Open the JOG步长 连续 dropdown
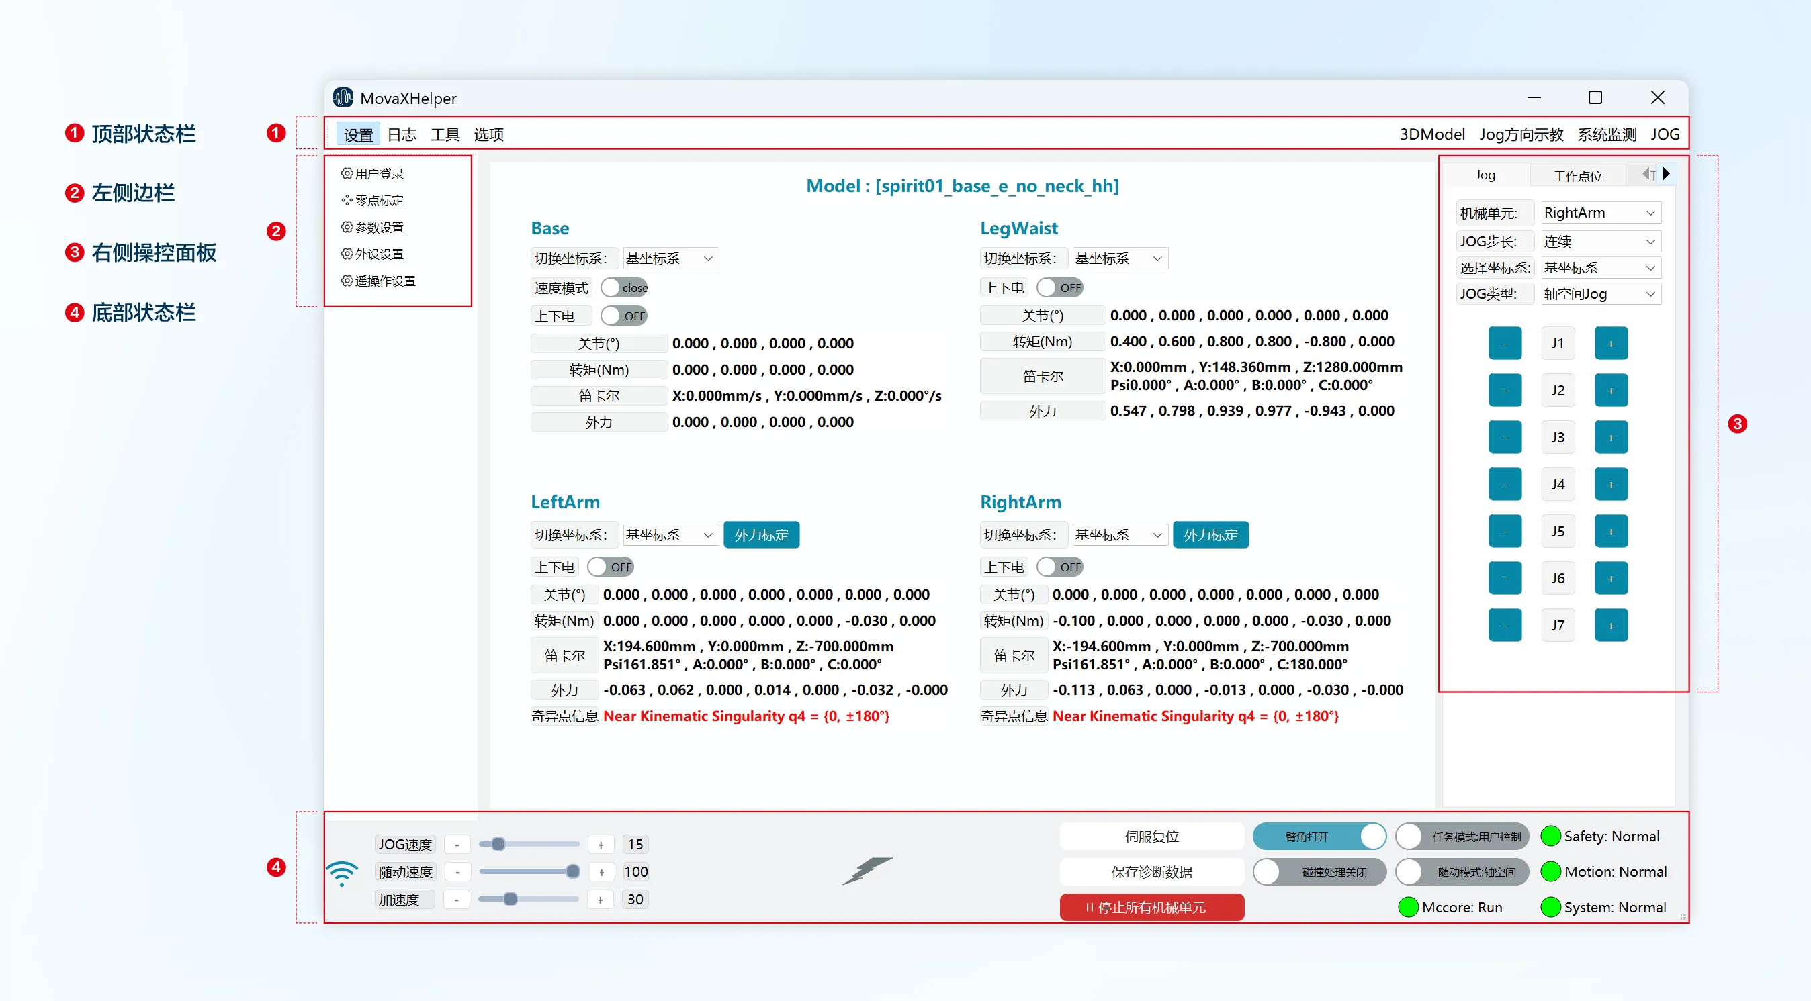The height and width of the screenshot is (1001, 1811). (x=1601, y=242)
